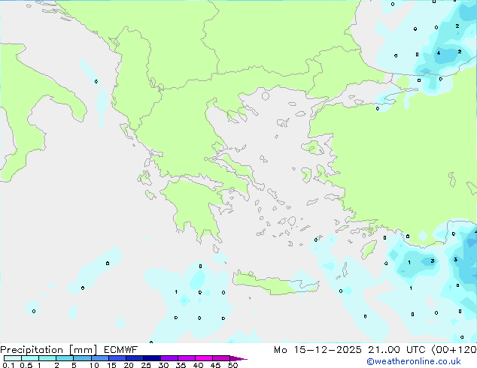477x368 pixels.
Task: Click the "25" legend label
Action: click(146, 365)
